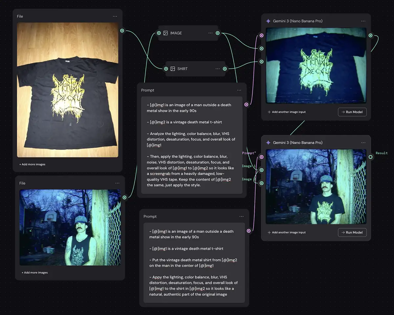Click the sparkle icon on the top Gemini 3 node
This screenshot has width=394, height=315.
coord(268,21)
